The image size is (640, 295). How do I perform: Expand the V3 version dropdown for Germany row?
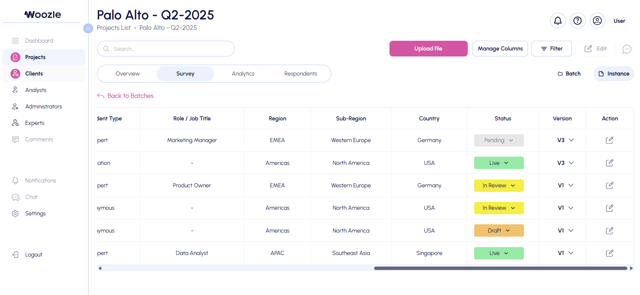[565, 140]
